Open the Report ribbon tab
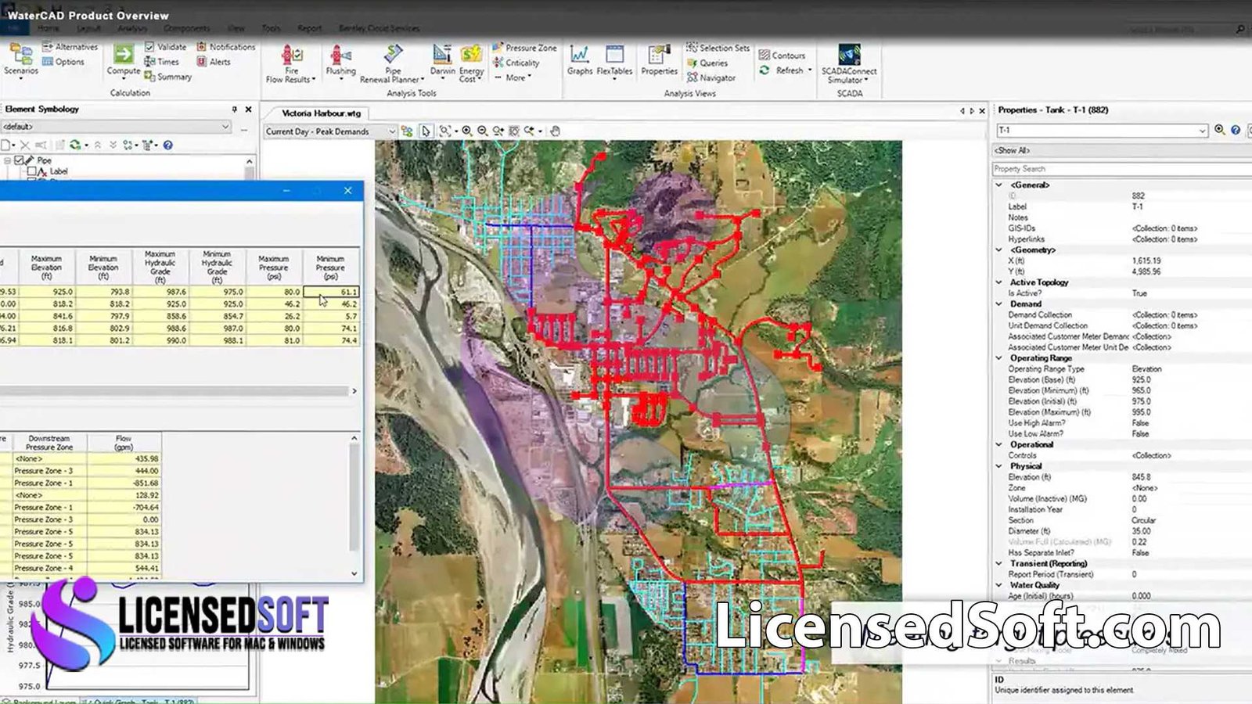Viewport: 1252px width, 704px height. point(309,28)
